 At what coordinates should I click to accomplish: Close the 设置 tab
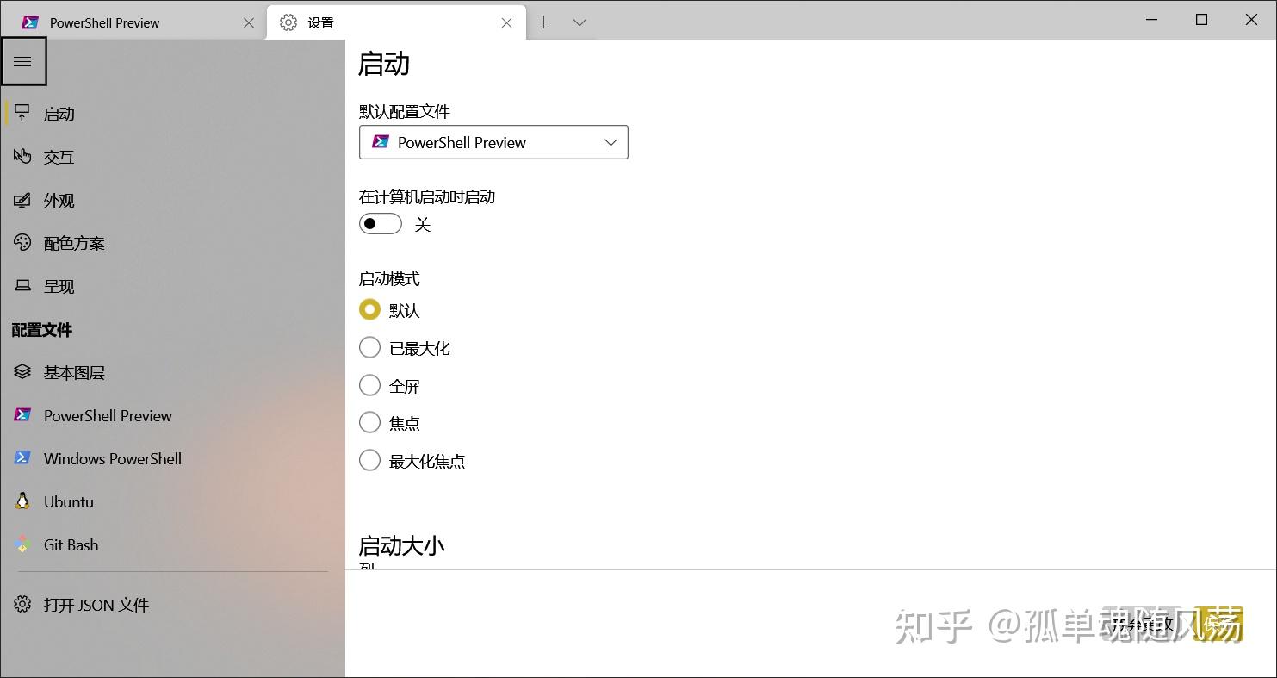coord(506,22)
